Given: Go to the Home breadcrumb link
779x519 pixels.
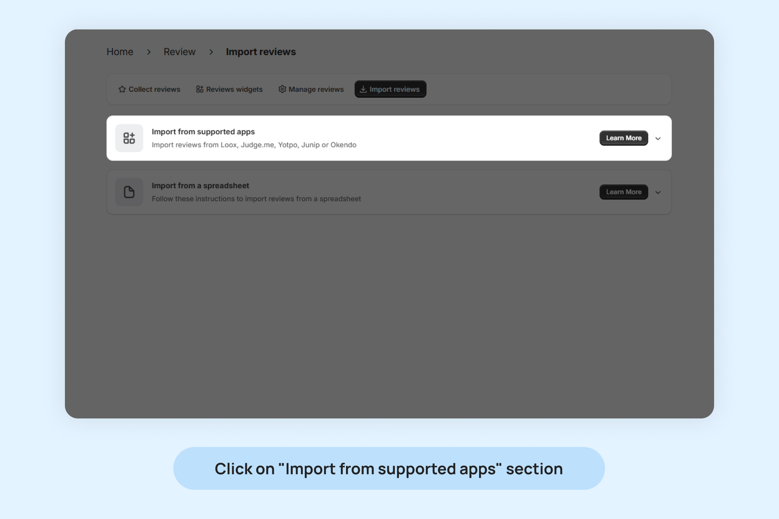Looking at the screenshot, I should point(120,52).
